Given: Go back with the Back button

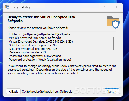Looking at the screenshot, I should [x=13, y=92].
